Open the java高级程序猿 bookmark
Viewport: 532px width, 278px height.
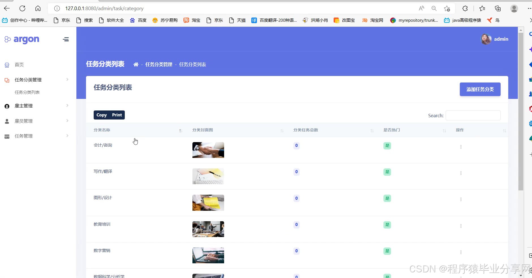pyautogui.click(x=463, y=20)
